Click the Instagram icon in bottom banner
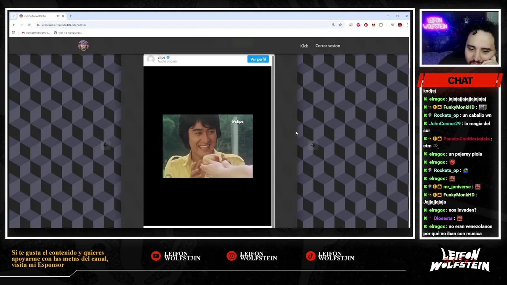The height and width of the screenshot is (285, 507). coord(231,256)
